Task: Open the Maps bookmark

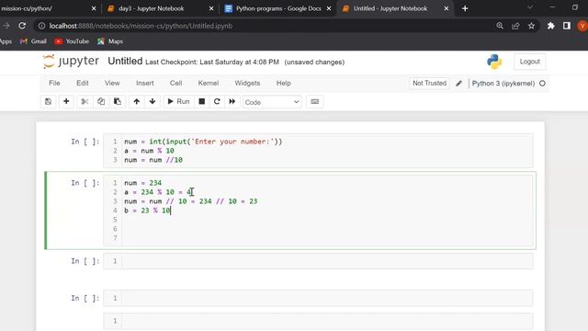Action: [x=110, y=41]
